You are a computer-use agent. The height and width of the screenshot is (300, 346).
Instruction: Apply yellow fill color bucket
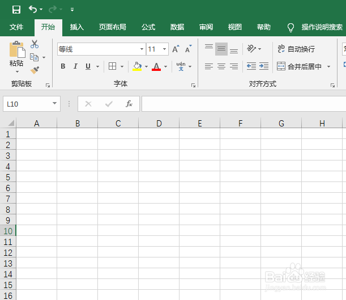[x=137, y=66]
